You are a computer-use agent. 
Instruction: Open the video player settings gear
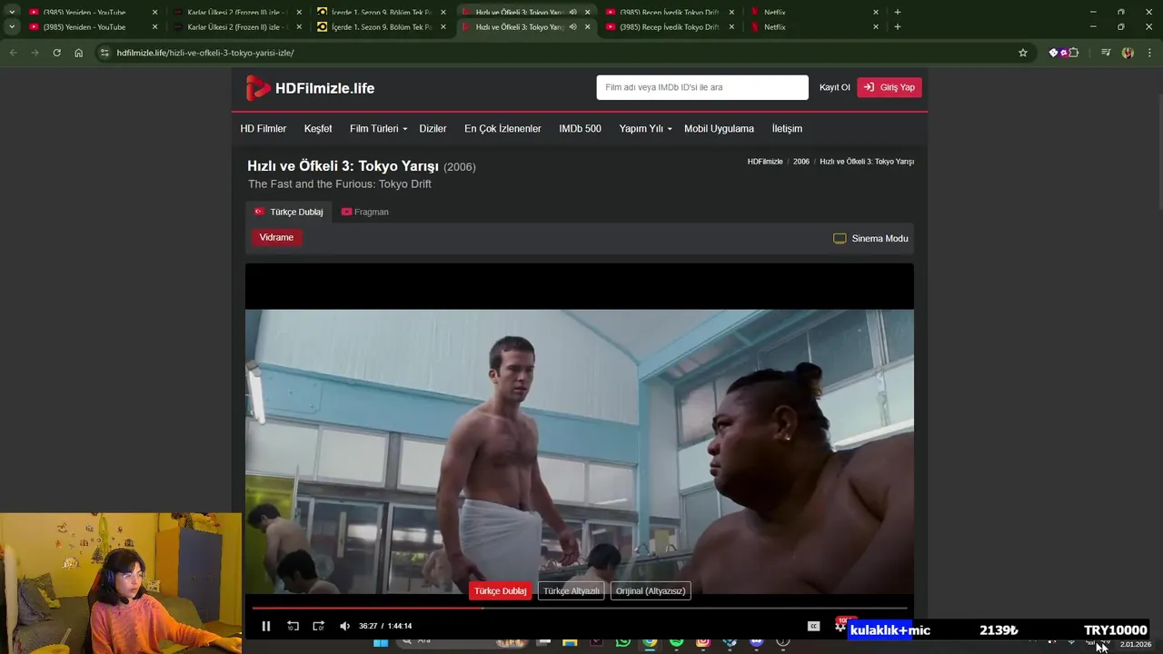pos(840,626)
